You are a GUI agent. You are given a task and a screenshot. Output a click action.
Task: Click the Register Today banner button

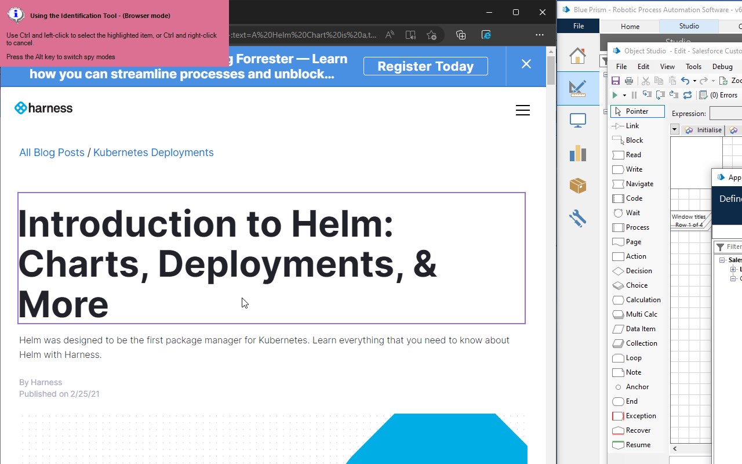pyautogui.click(x=425, y=66)
